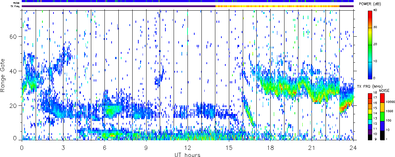The image size is (395, 157).
Task: Click the '1000' label on the NOISE legend
Action: click(x=389, y=111)
